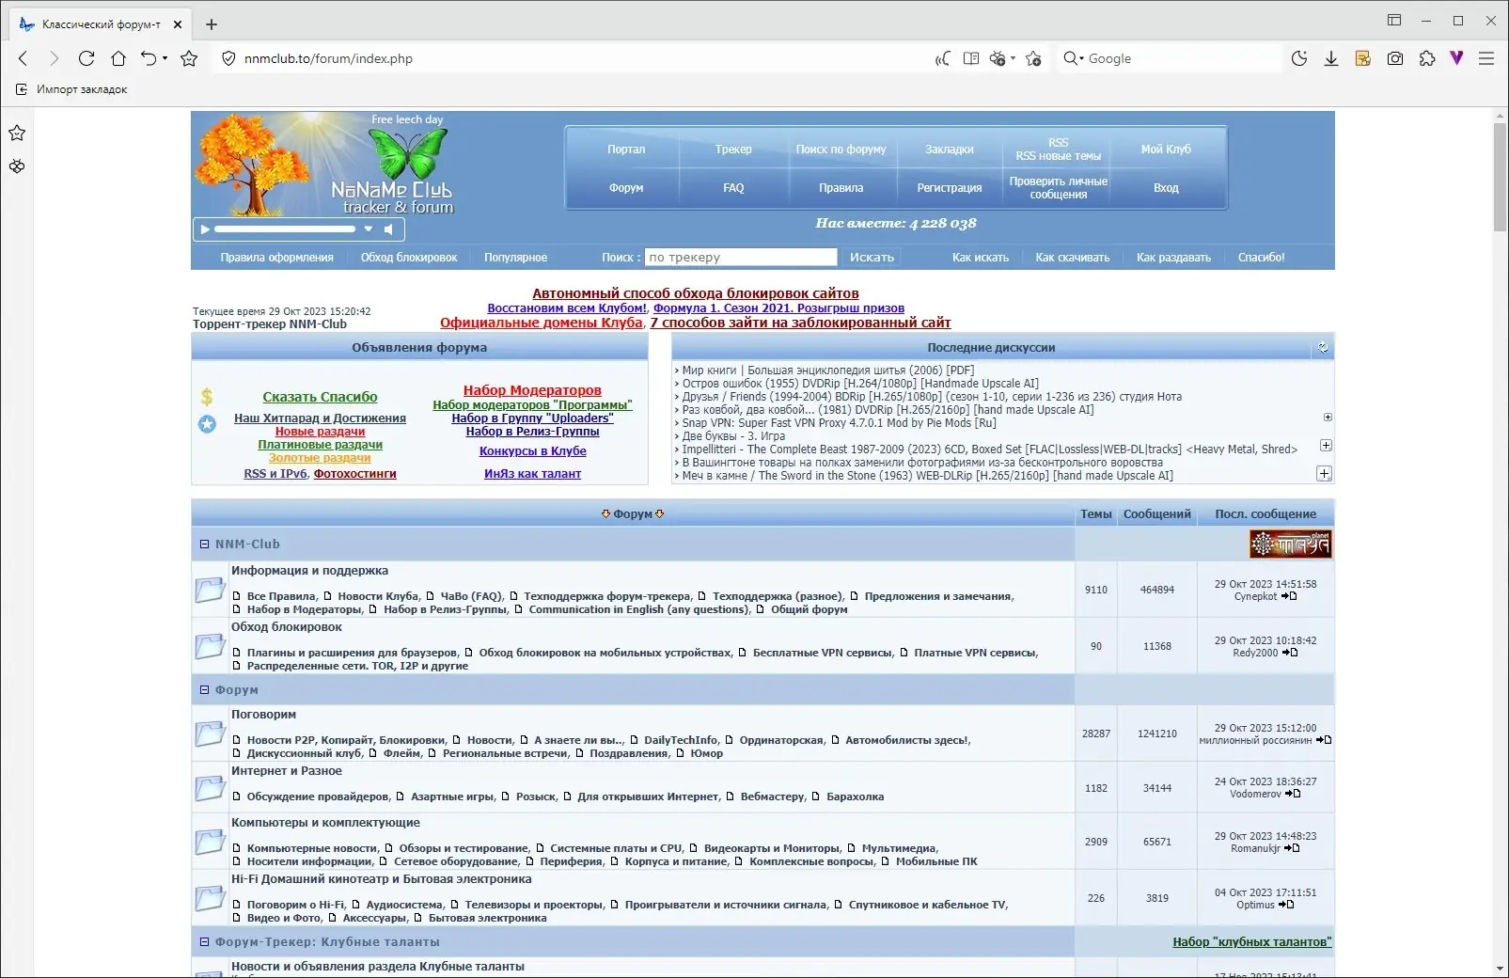Play the radio in the header audio player
Viewport: 1509px width, 978px height.
pyautogui.click(x=205, y=229)
